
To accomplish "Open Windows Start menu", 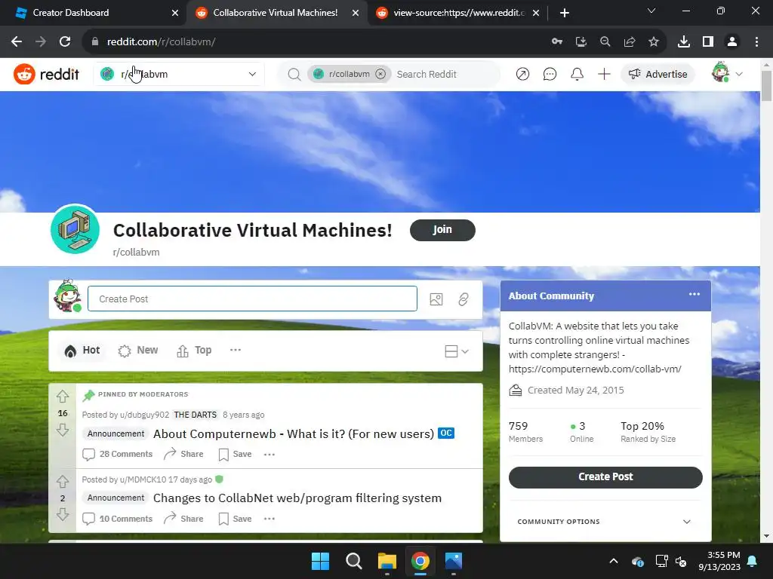I will click(320, 561).
